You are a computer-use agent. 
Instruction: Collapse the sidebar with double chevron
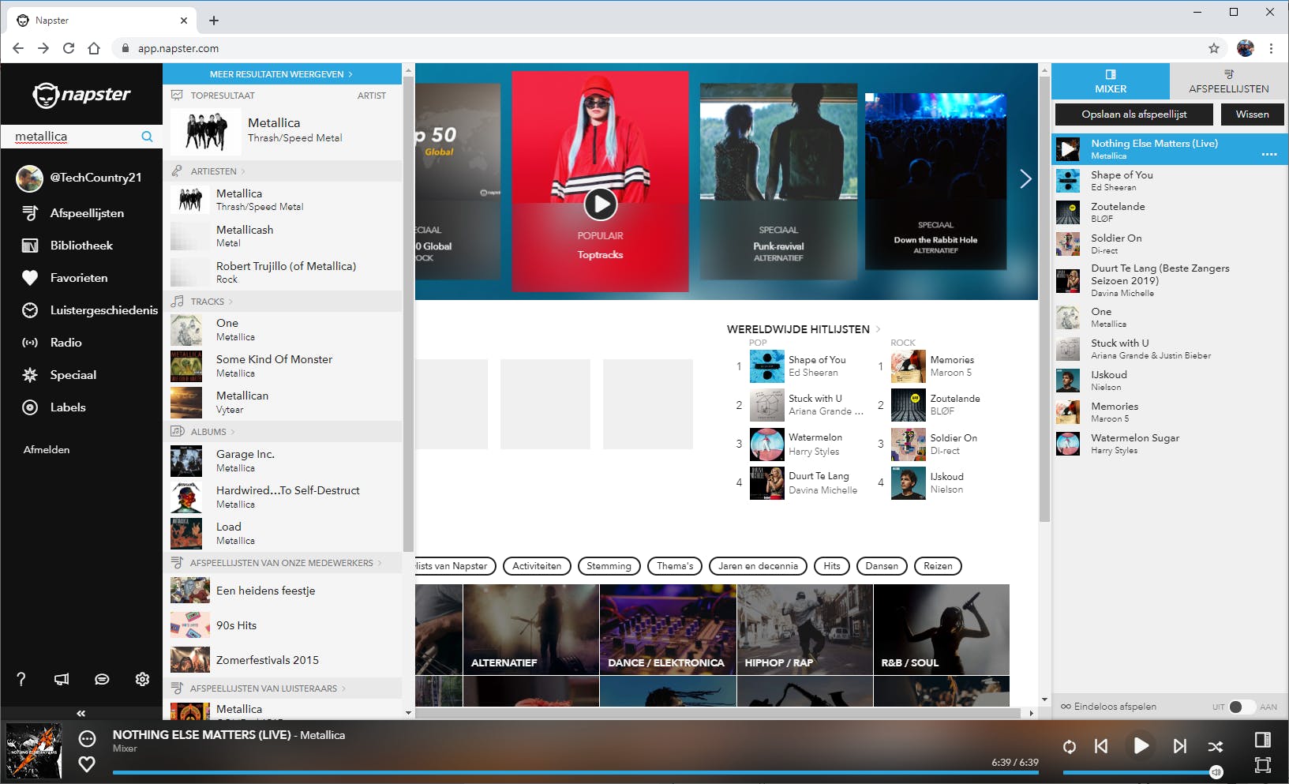click(x=81, y=713)
